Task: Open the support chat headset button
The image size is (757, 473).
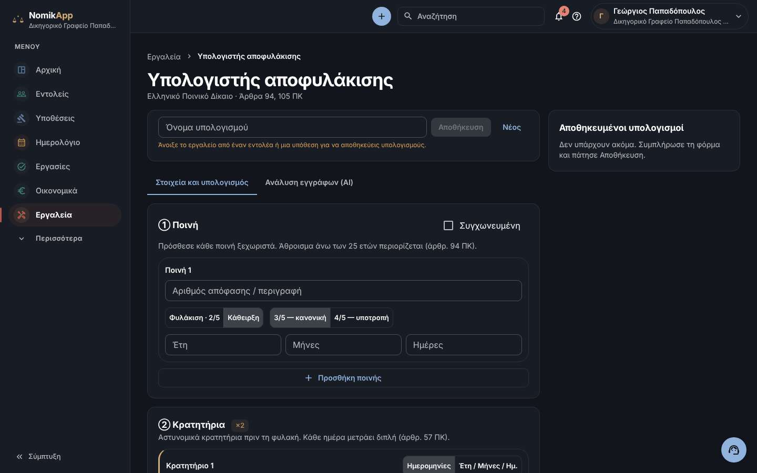Action: [x=734, y=450]
